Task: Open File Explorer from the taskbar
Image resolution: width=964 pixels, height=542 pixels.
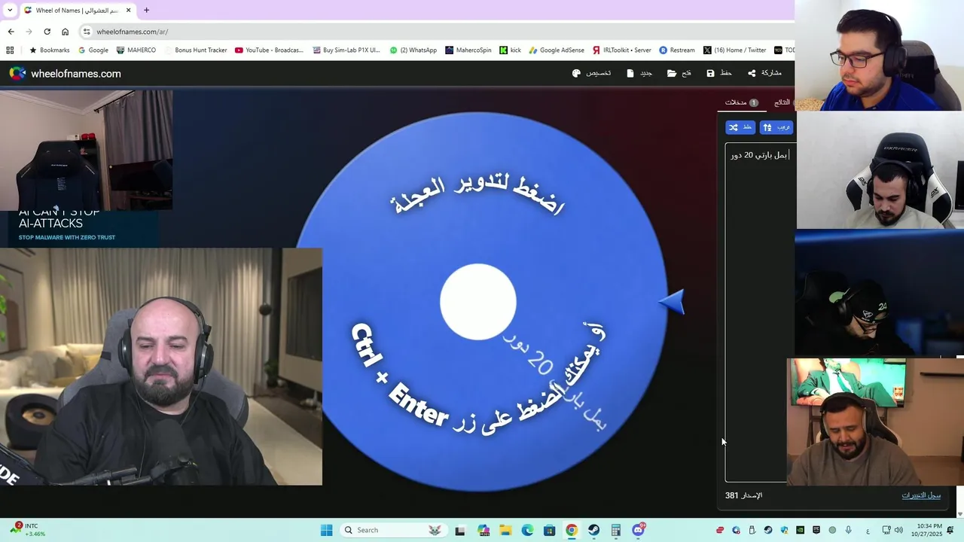Action: 505,530
